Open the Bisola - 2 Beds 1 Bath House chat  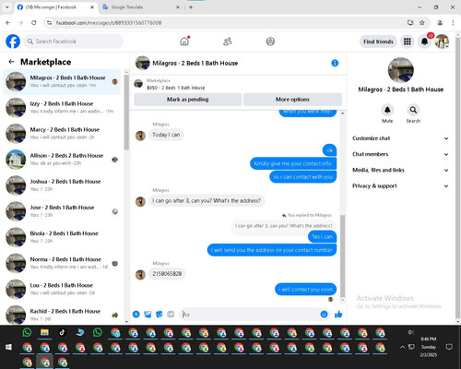tap(62, 237)
